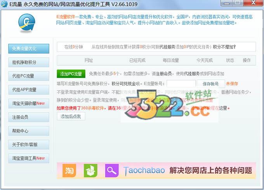Click the title bar app icon
The width and height of the screenshot is (264, 190).
point(5,4)
